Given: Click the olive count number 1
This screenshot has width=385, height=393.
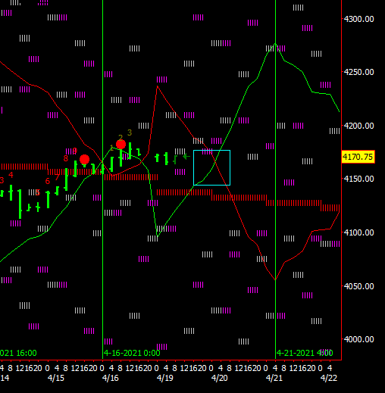Looking at the screenshot, I should 111,148.
